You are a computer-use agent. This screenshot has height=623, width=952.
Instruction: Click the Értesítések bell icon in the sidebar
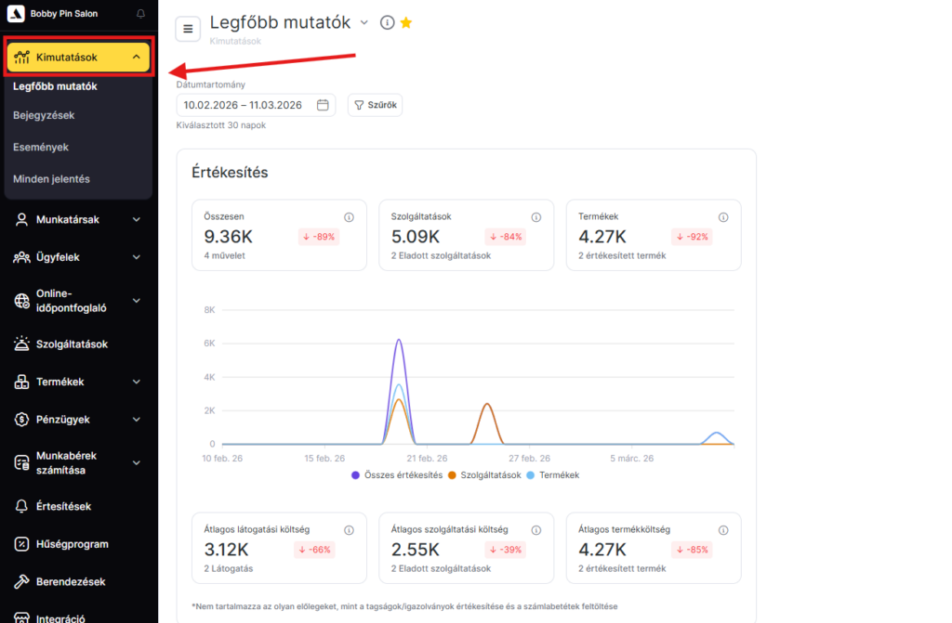point(21,507)
